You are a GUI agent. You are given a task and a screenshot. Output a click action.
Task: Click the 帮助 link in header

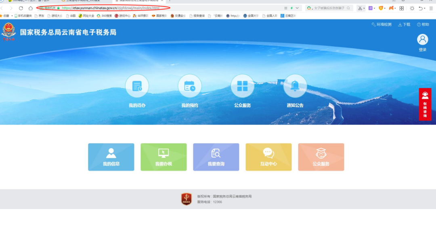pyautogui.click(x=423, y=25)
